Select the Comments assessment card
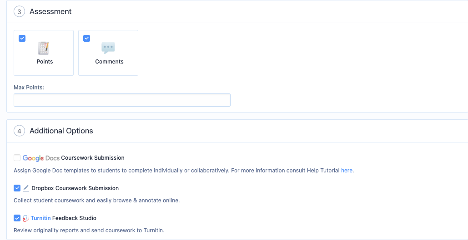Viewport: 468px width, 240px height. coord(108,53)
